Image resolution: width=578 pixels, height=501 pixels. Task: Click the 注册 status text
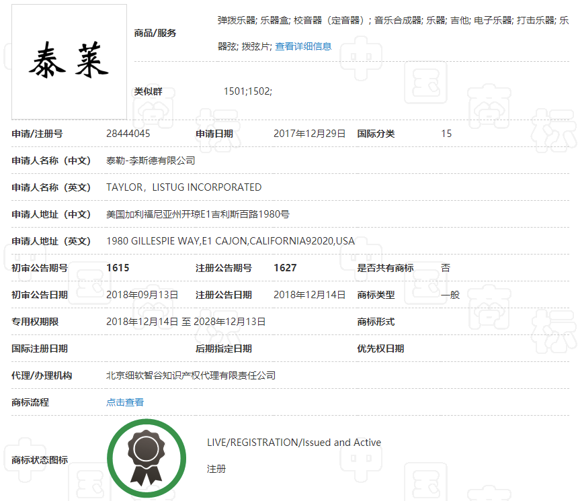pyautogui.click(x=216, y=469)
